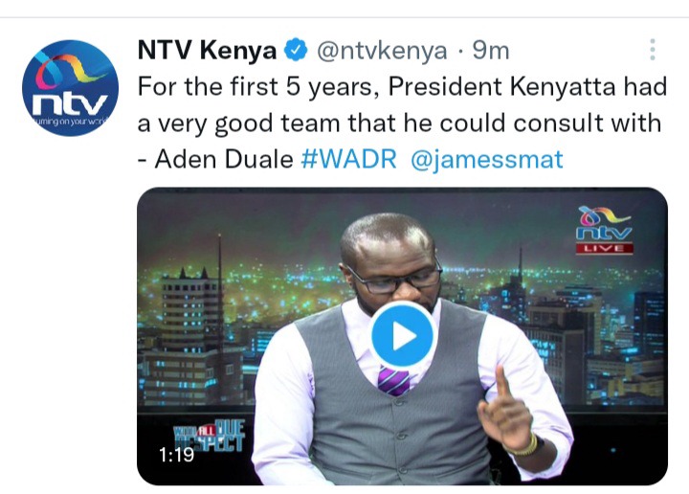This screenshot has height=494, width=689.
Task: Click the 1:19 video duration label
Action: (x=176, y=455)
